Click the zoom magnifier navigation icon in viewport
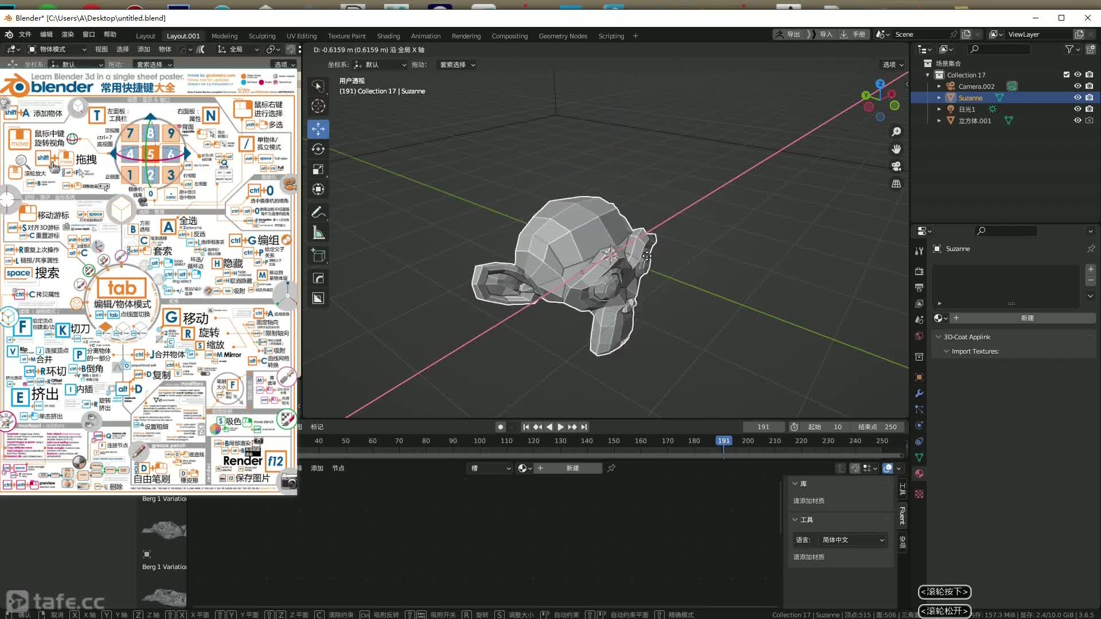This screenshot has height=619, width=1101. pyautogui.click(x=896, y=132)
